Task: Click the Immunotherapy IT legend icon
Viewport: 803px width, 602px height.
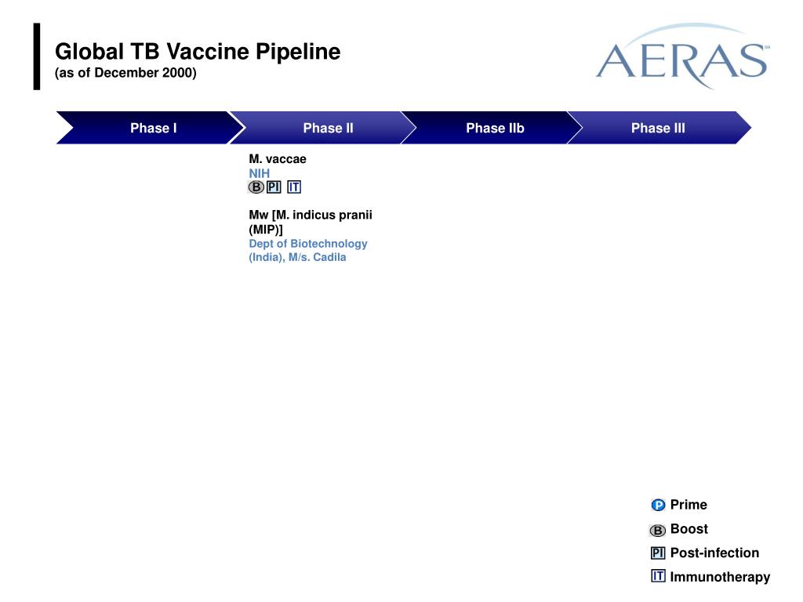Action: (658, 576)
